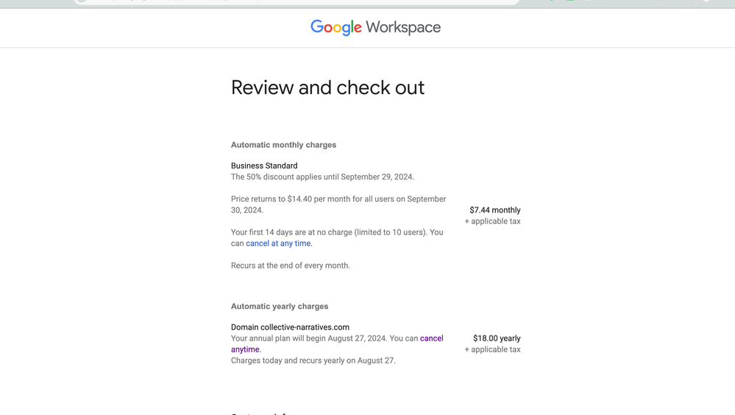Click 'Price returns to $14.40' text

[338, 205]
